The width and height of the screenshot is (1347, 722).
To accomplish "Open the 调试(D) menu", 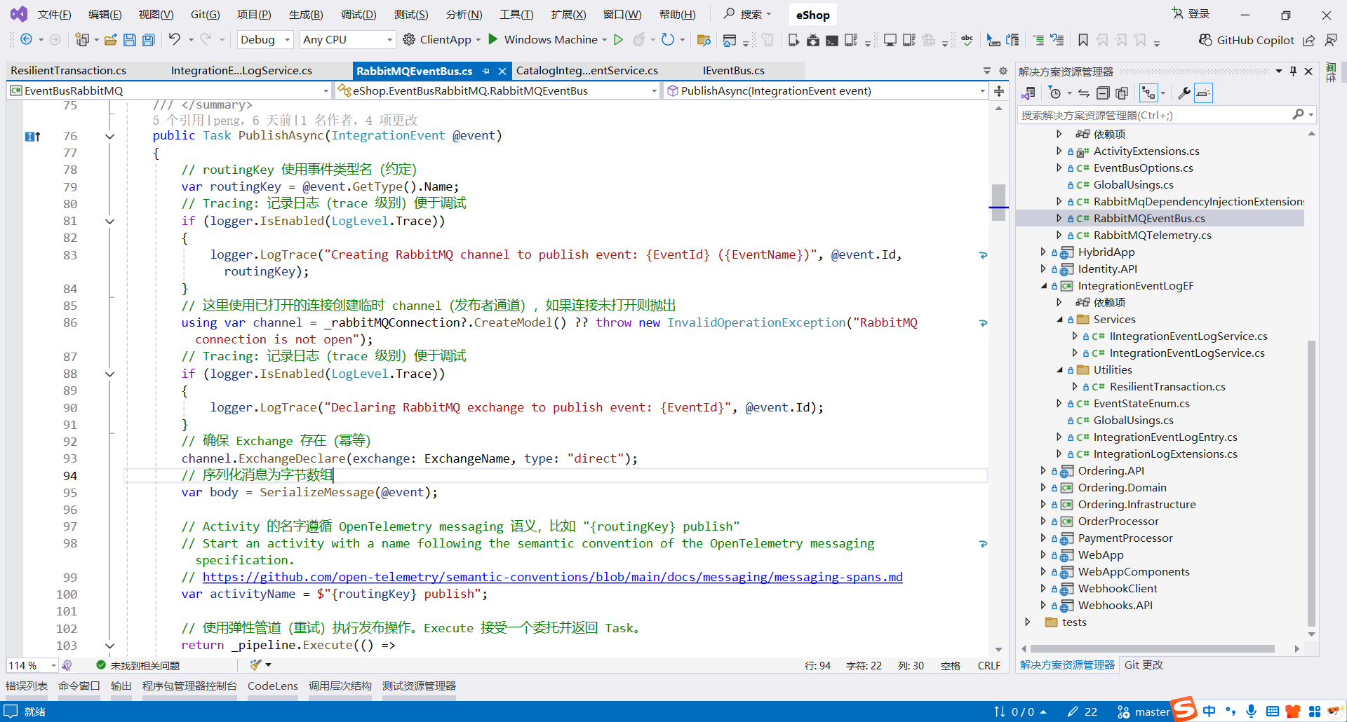I will pyautogui.click(x=358, y=15).
